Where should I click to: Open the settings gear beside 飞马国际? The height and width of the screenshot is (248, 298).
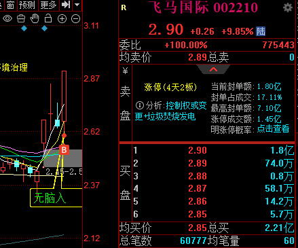pyautogui.click(x=288, y=7)
